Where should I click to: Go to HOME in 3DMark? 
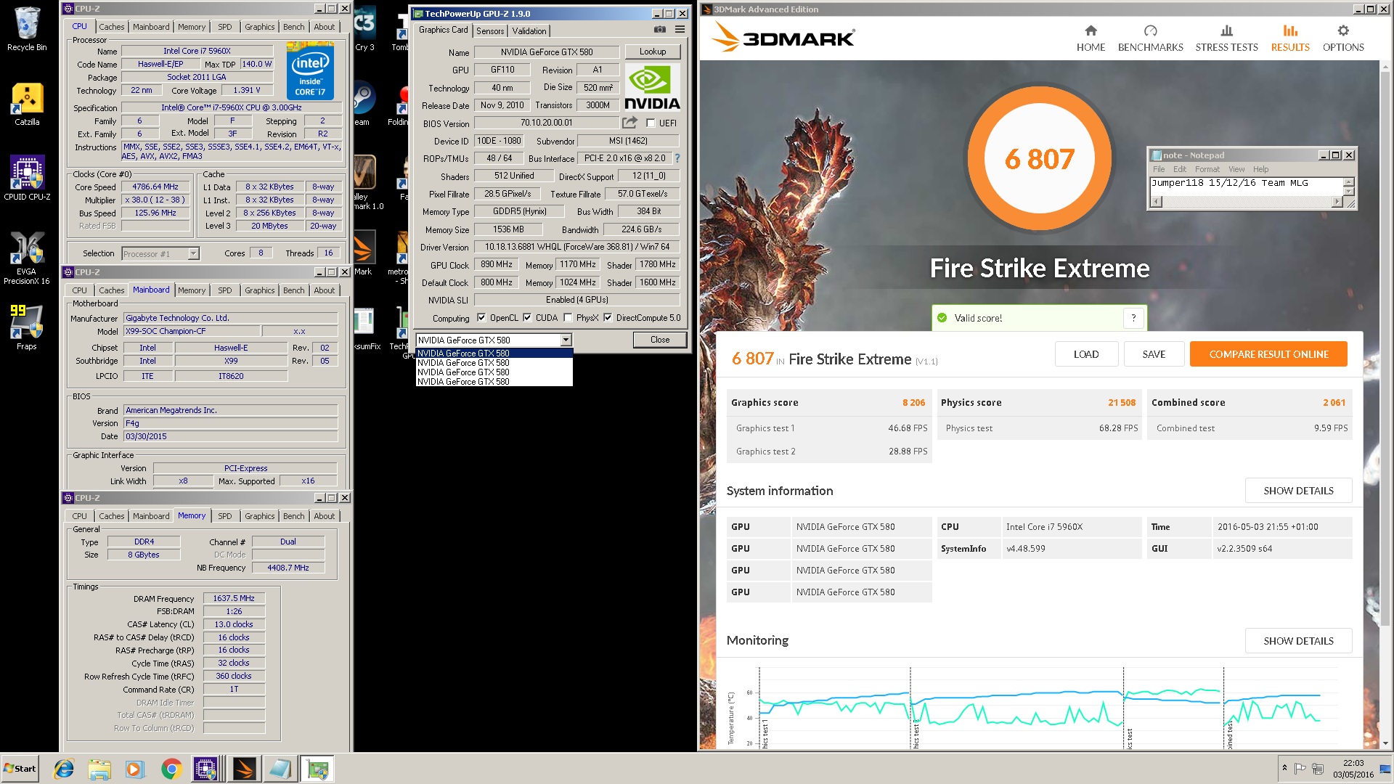click(1091, 38)
